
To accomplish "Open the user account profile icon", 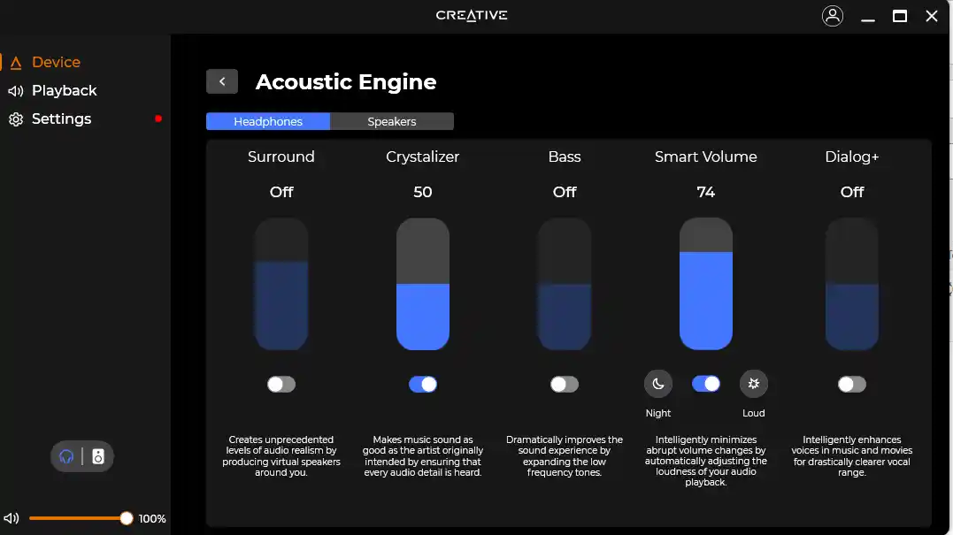I will point(833,16).
